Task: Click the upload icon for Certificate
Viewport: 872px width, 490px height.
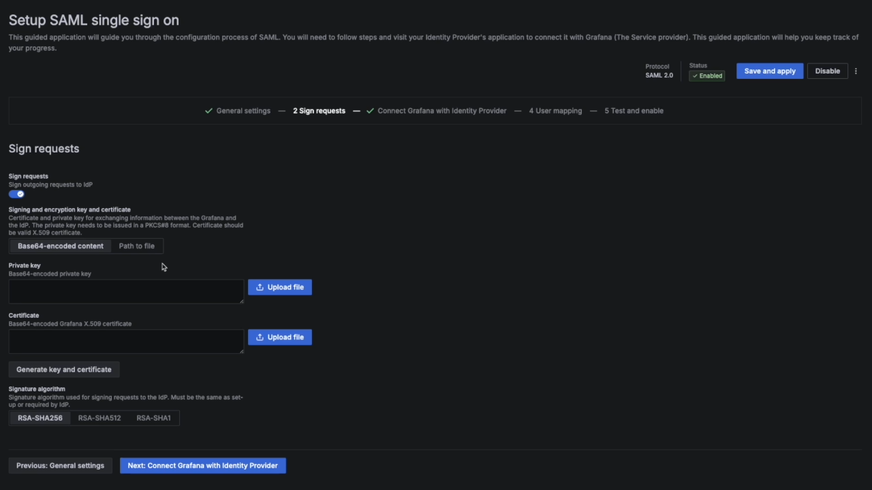Action: click(x=260, y=337)
